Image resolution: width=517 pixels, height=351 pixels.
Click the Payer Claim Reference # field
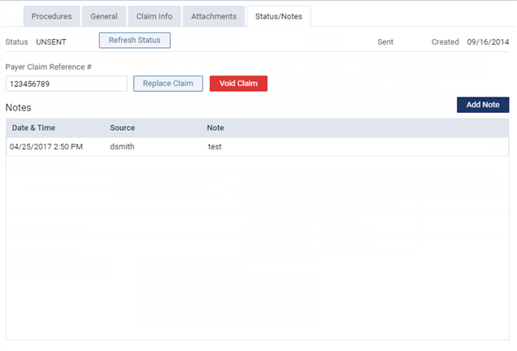tap(67, 84)
